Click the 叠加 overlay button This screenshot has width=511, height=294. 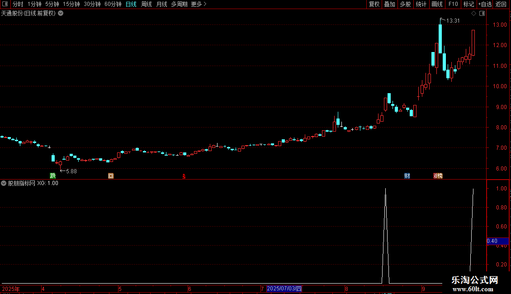click(389, 4)
